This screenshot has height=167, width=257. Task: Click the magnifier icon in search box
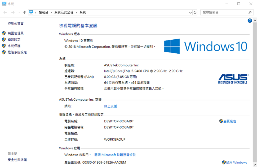coord(250,12)
